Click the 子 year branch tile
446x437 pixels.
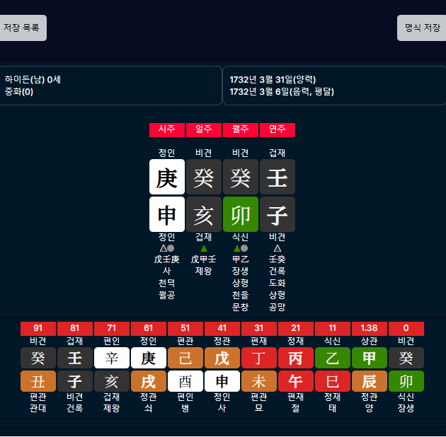coord(278,214)
